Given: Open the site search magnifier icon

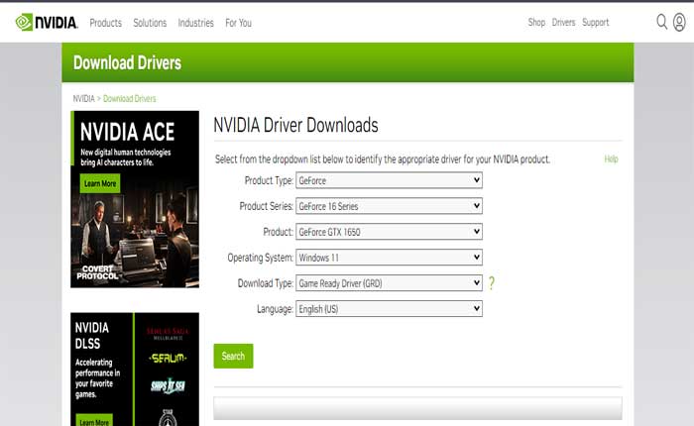Looking at the screenshot, I should 662,22.
